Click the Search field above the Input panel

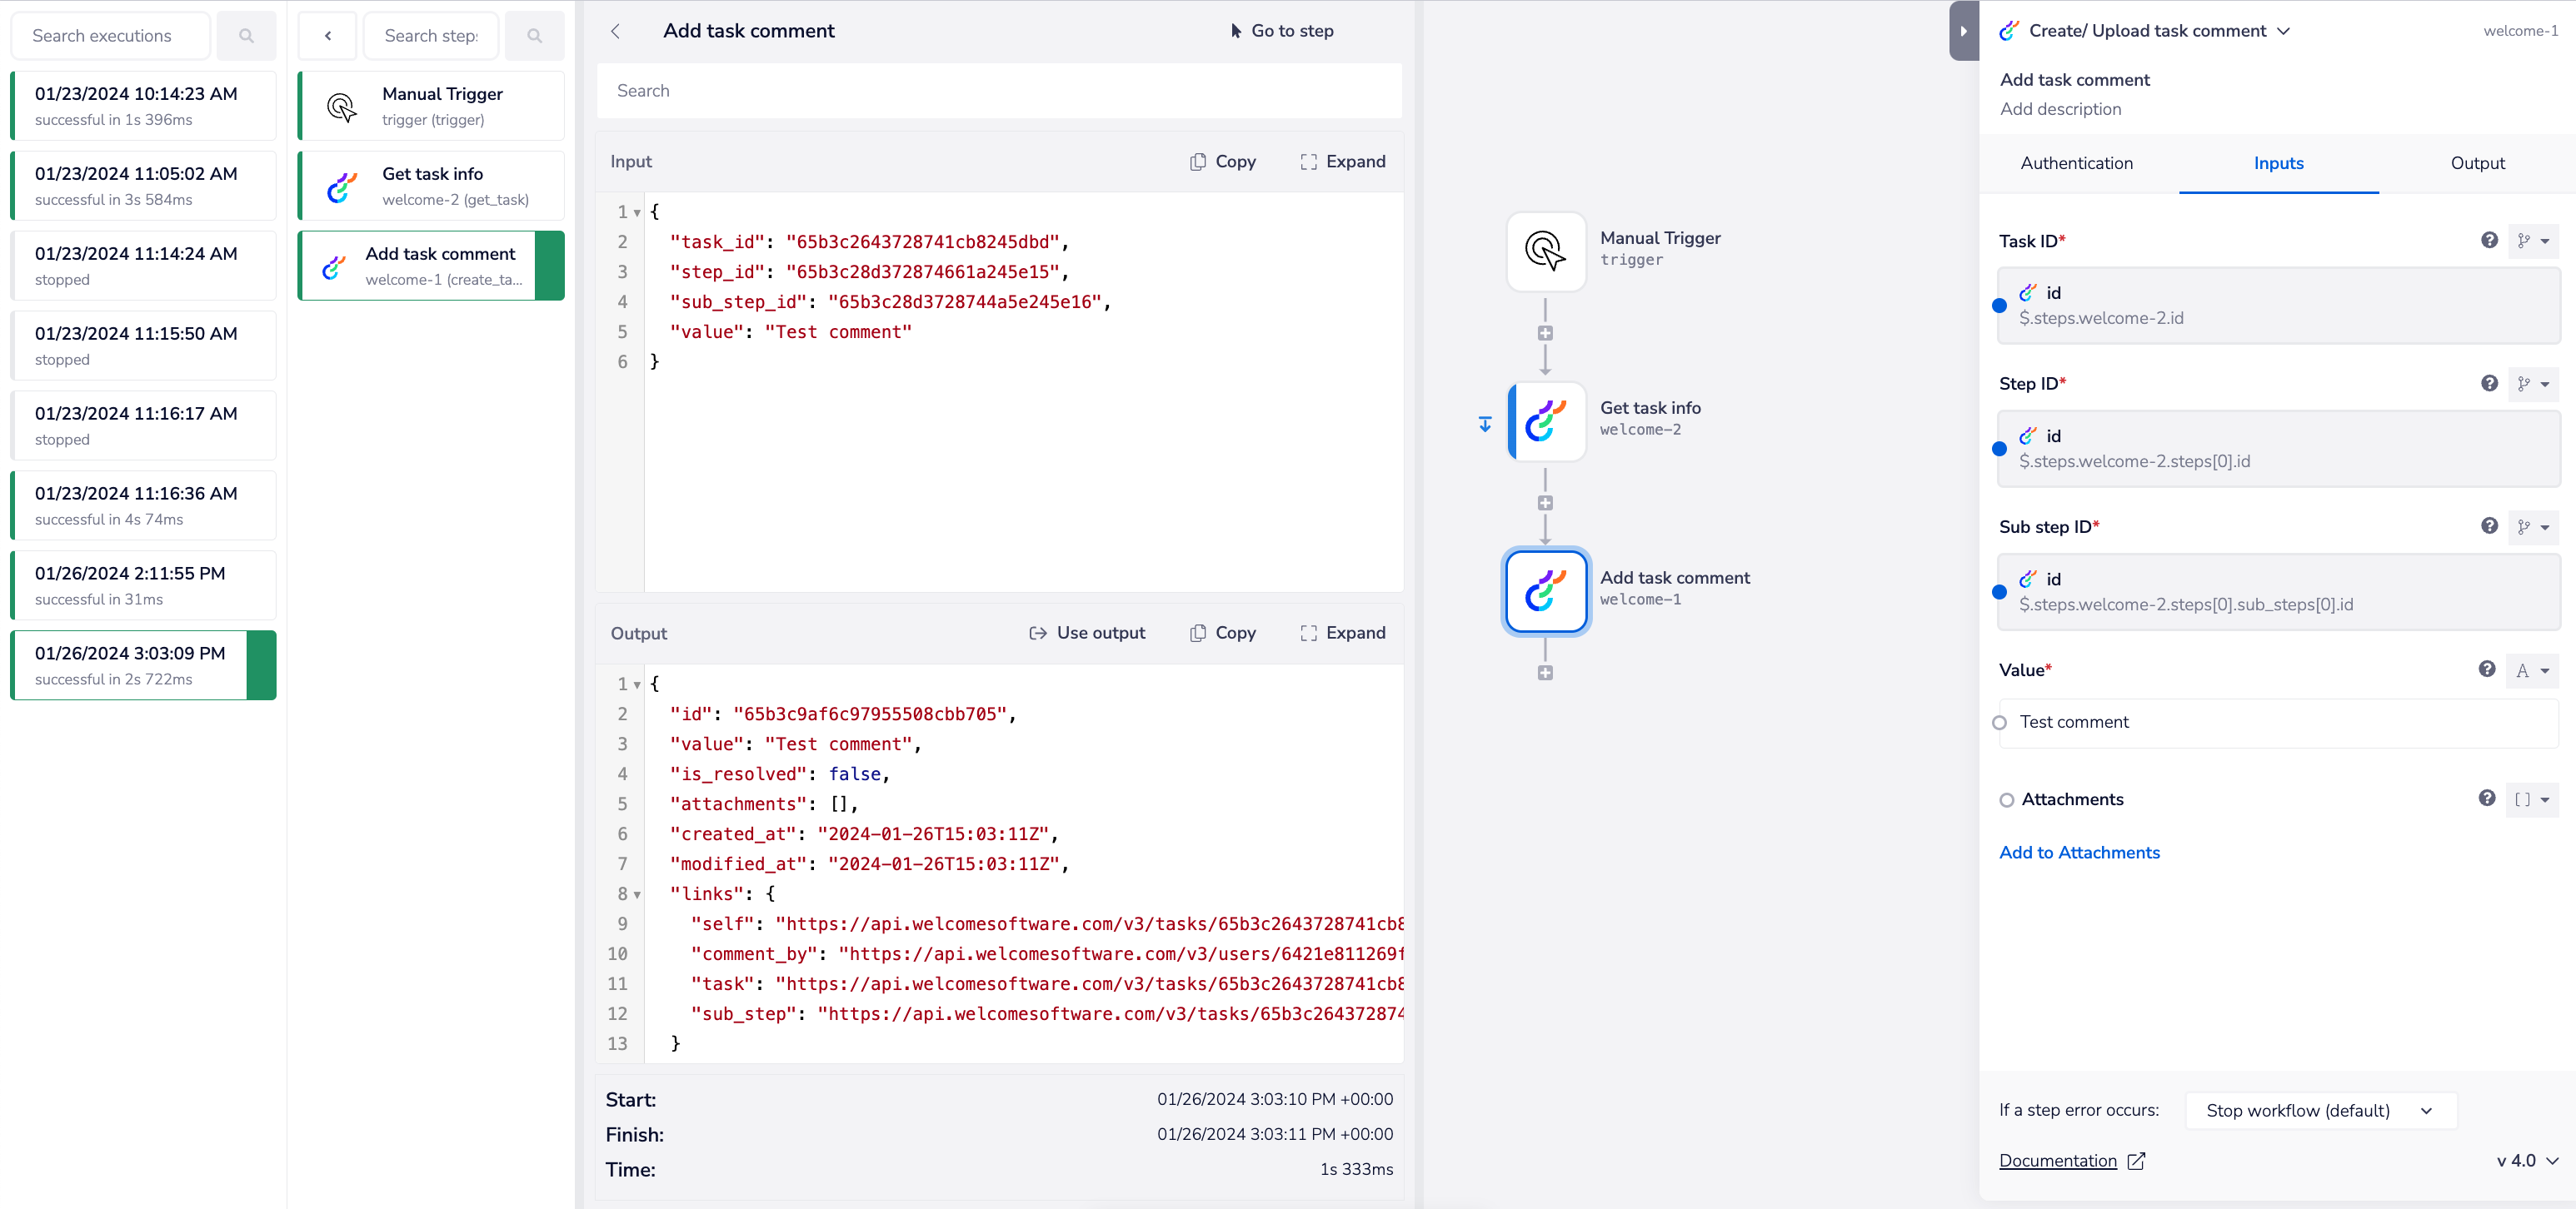coord(998,91)
